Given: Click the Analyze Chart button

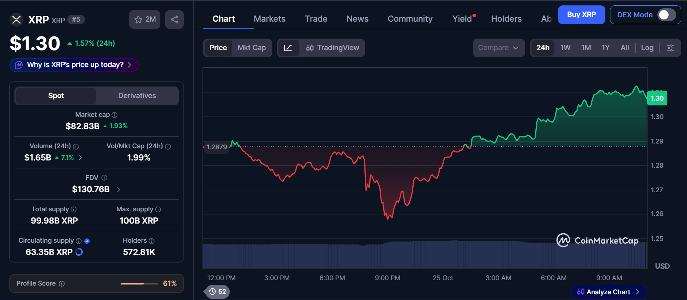Looking at the screenshot, I should 609,292.
